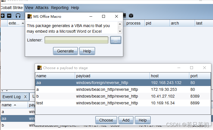Maximize the MS Office Macro dialog

(x=104, y=16)
